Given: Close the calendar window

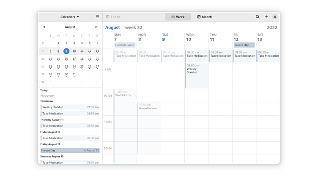Looking at the screenshot, I should 275,17.
